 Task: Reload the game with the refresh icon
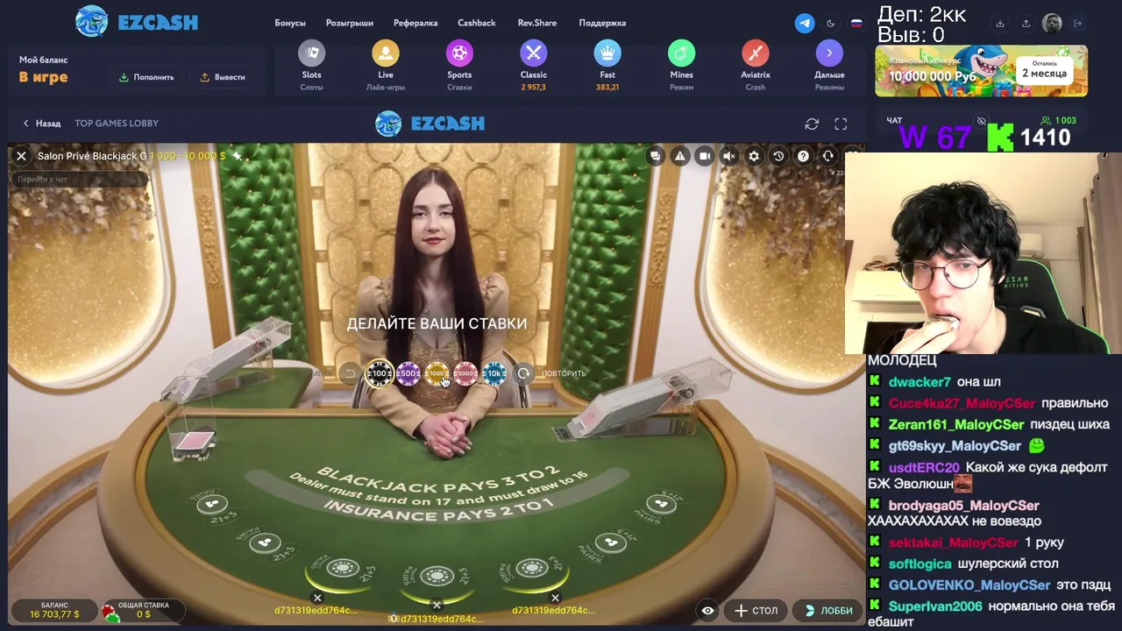[x=812, y=124]
